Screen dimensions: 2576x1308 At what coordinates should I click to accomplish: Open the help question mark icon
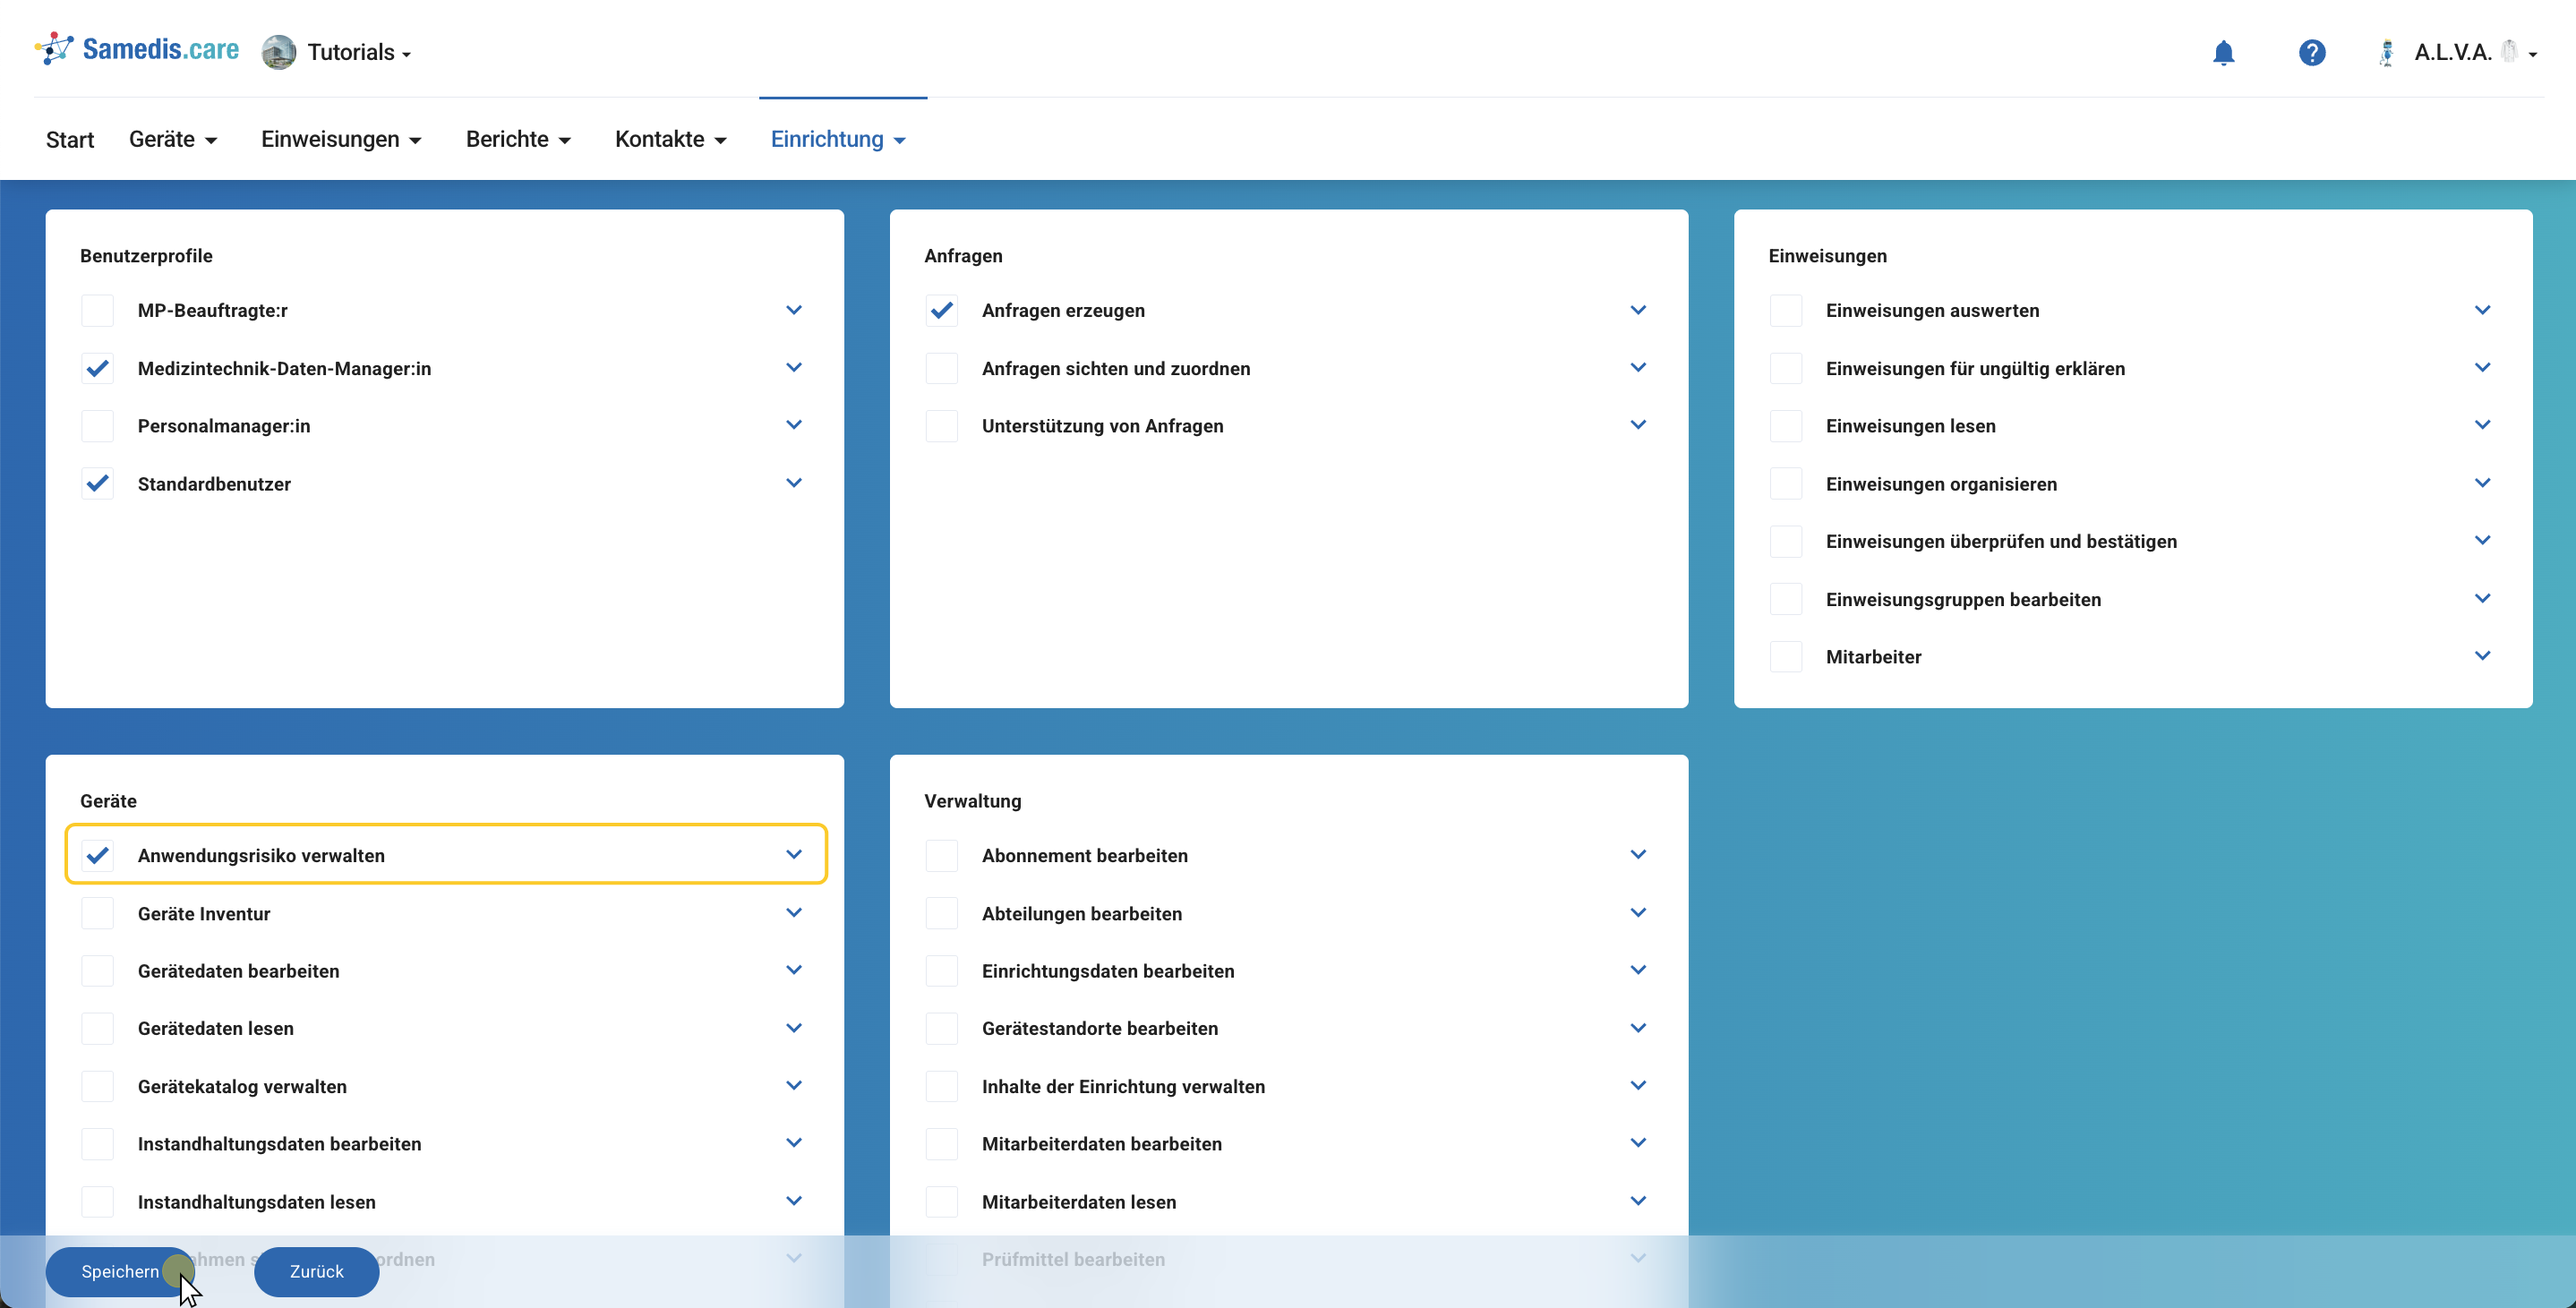tap(2311, 53)
